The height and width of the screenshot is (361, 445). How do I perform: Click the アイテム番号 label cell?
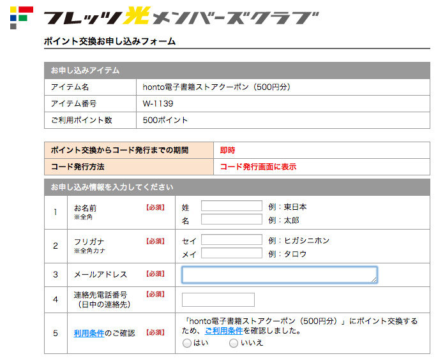point(90,103)
